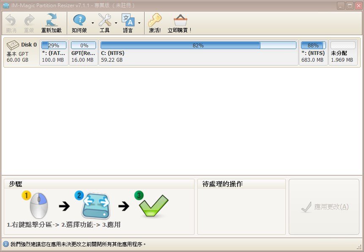Click the Redo (重做) arrow icon

(x=29, y=20)
